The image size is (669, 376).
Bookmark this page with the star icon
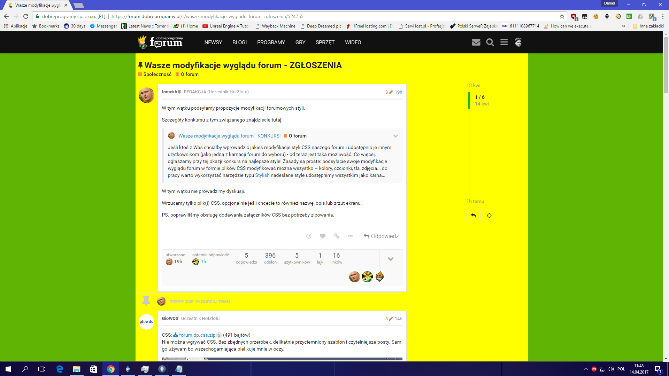coord(562,16)
